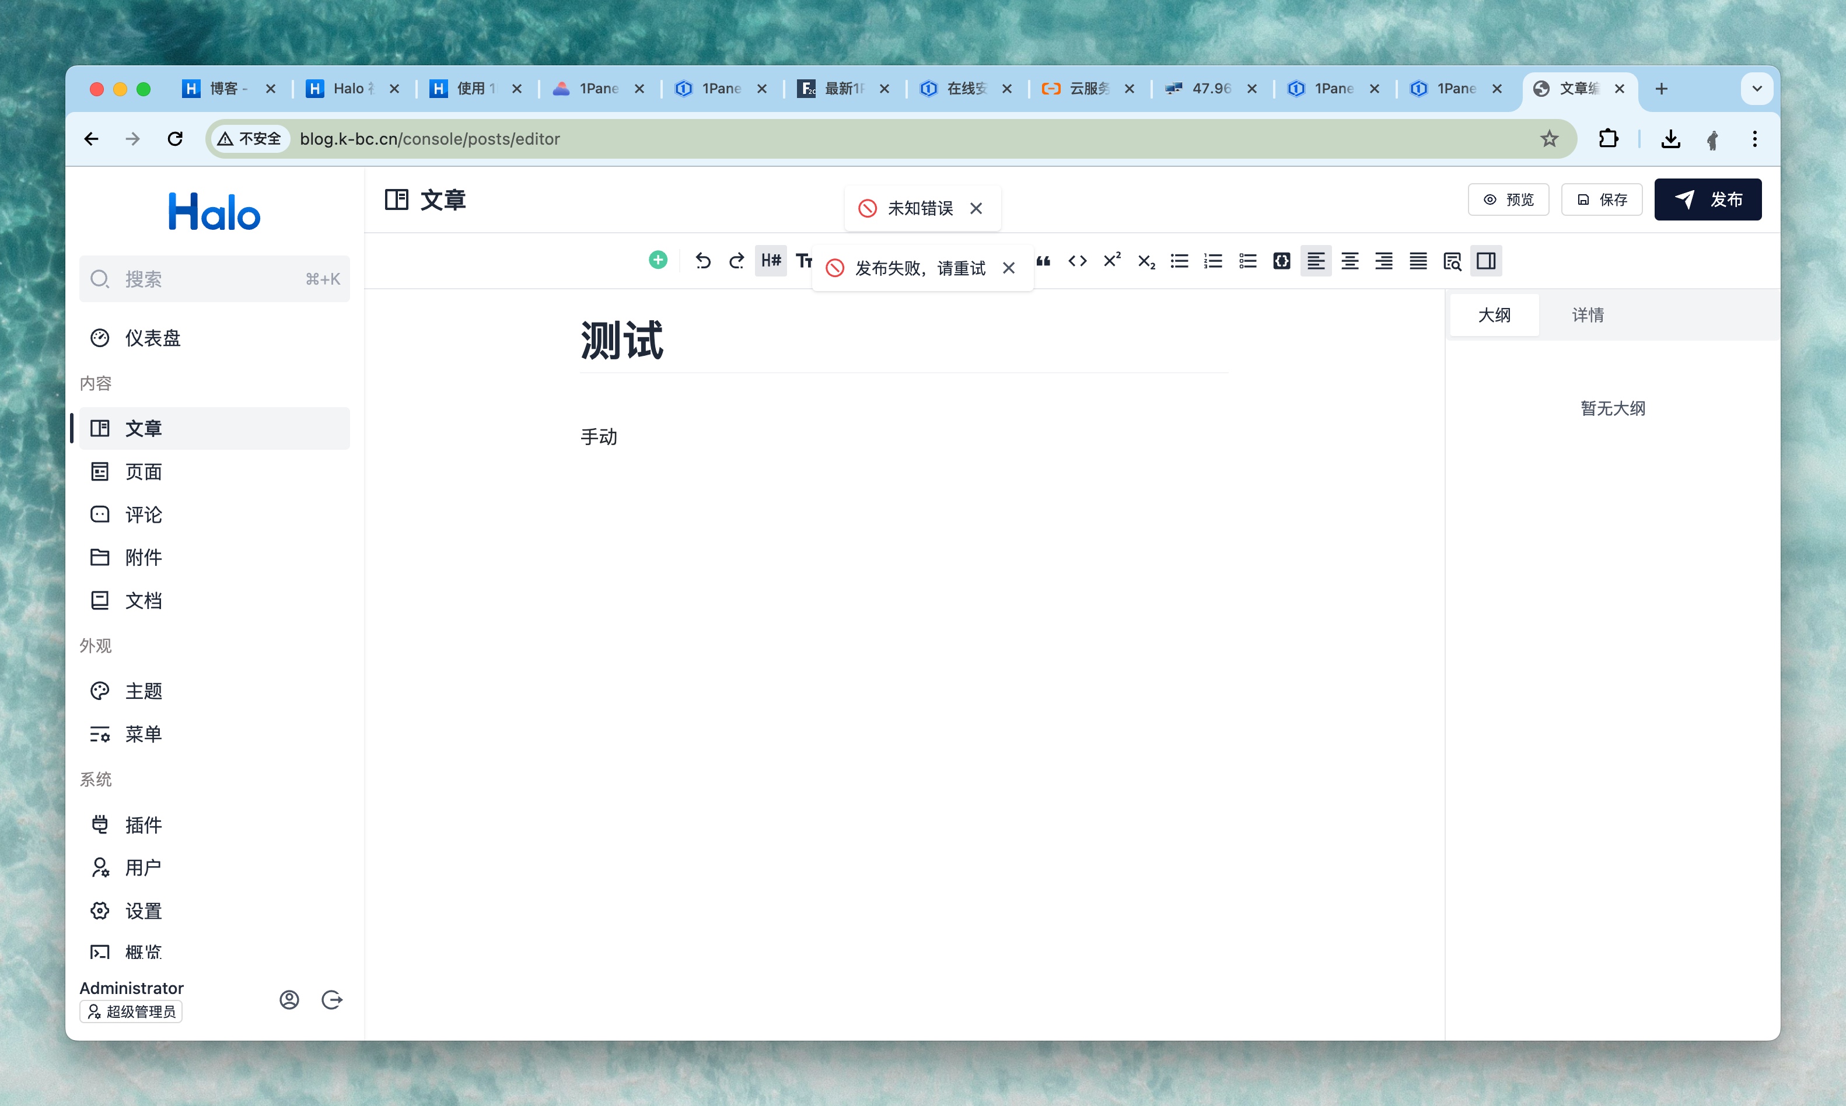Focus the 搜索 search box
The width and height of the screenshot is (1846, 1106).
(x=215, y=279)
